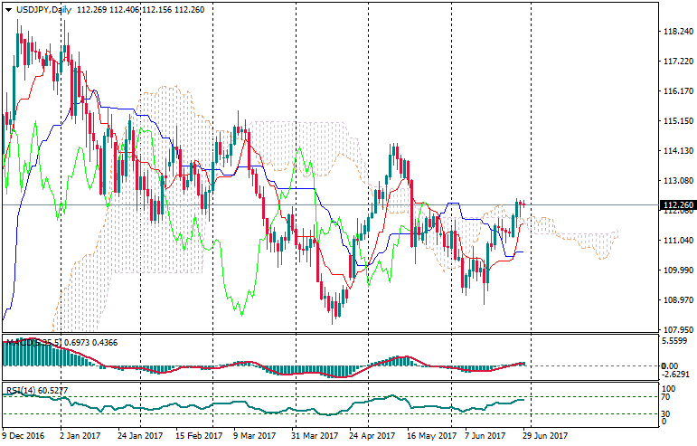Click the 114.130 price axis label
Image resolution: width=697 pixels, height=446 pixels.
[677, 151]
